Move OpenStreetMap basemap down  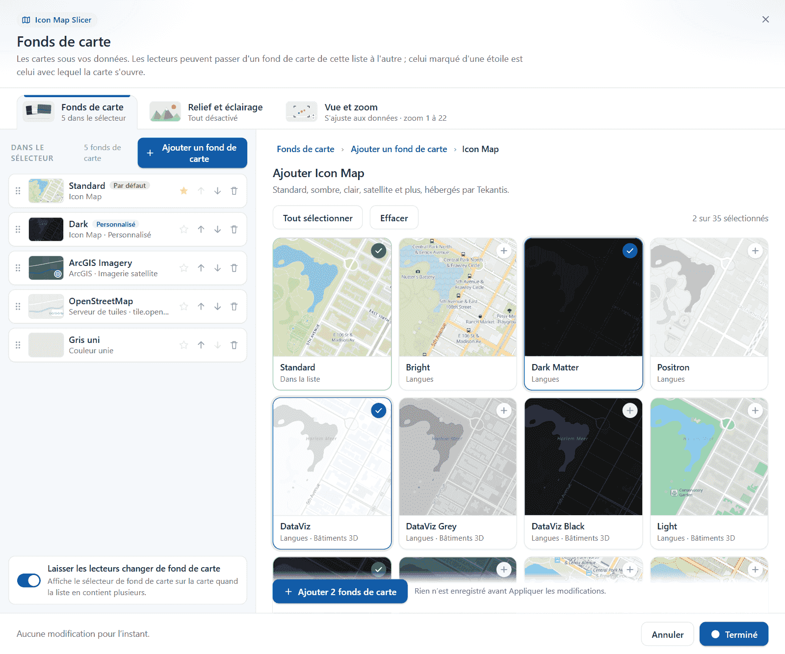point(217,306)
